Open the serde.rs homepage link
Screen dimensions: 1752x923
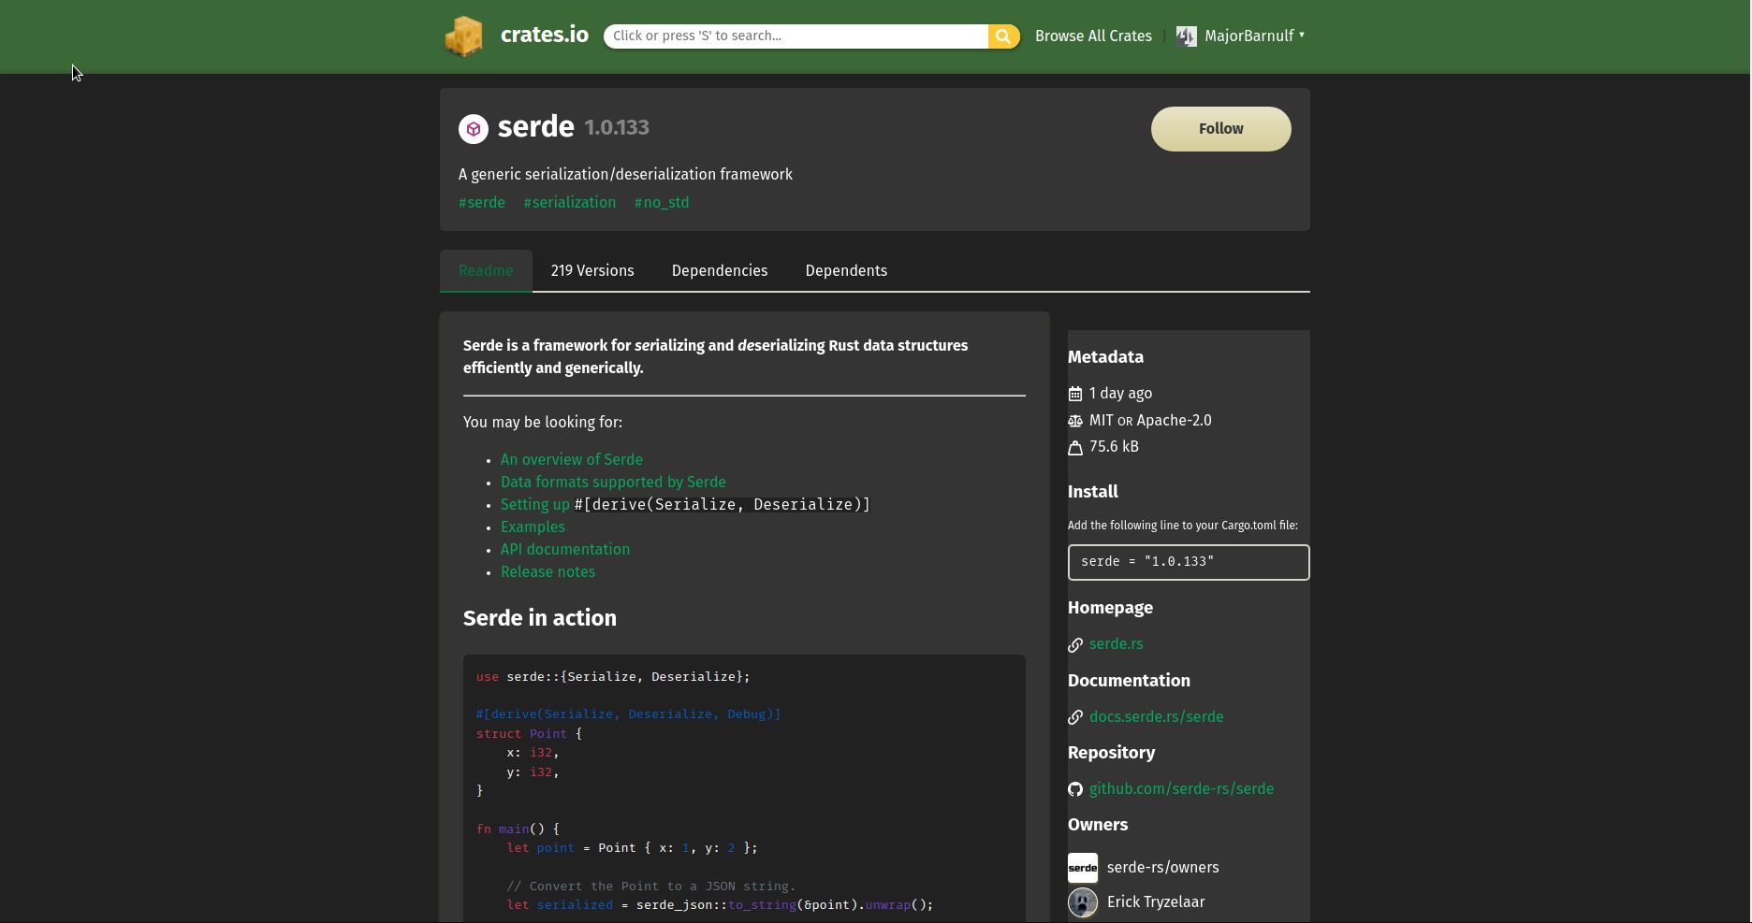[x=1116, y=644]
